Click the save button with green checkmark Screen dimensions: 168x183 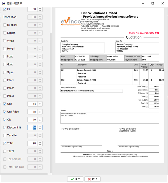coord(75,179)
